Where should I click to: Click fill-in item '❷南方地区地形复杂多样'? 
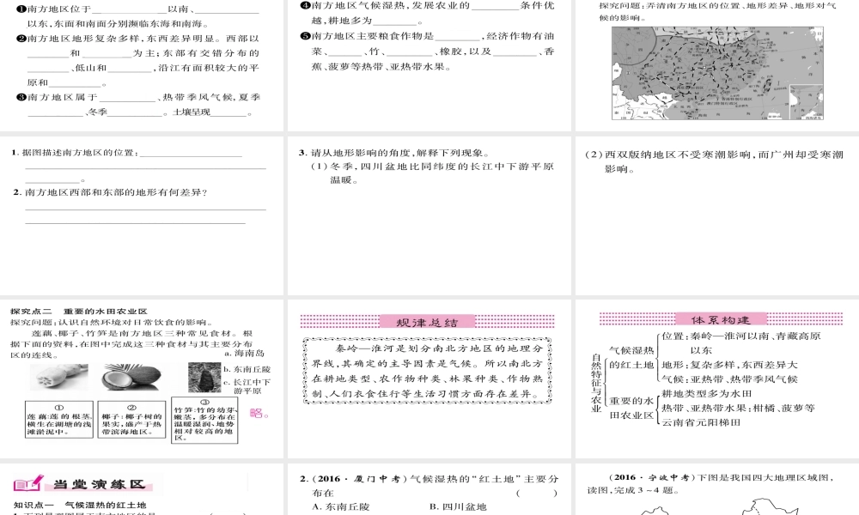click(x=138, y=61)
